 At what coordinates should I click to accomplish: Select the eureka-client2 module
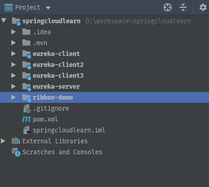click(x=58, y=65)
